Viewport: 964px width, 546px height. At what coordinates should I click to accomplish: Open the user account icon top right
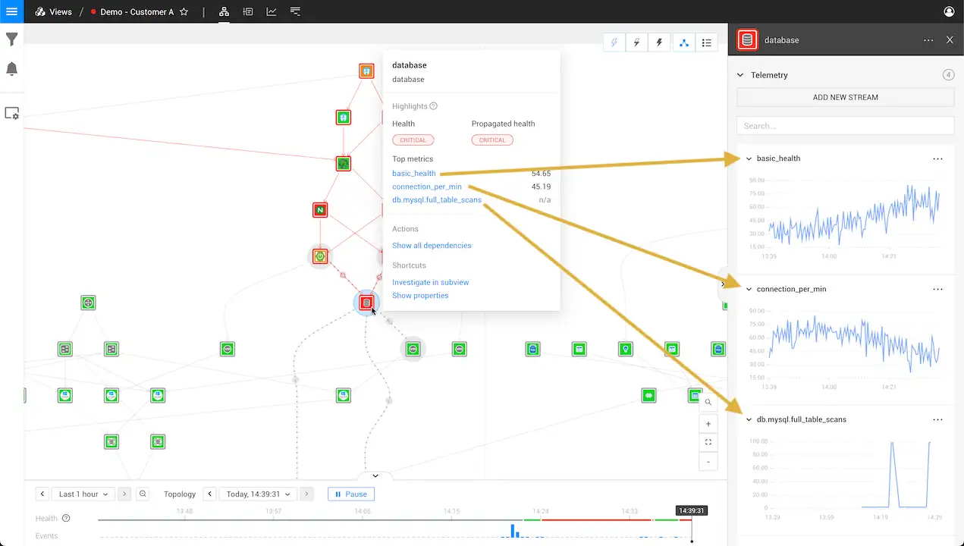948,11
